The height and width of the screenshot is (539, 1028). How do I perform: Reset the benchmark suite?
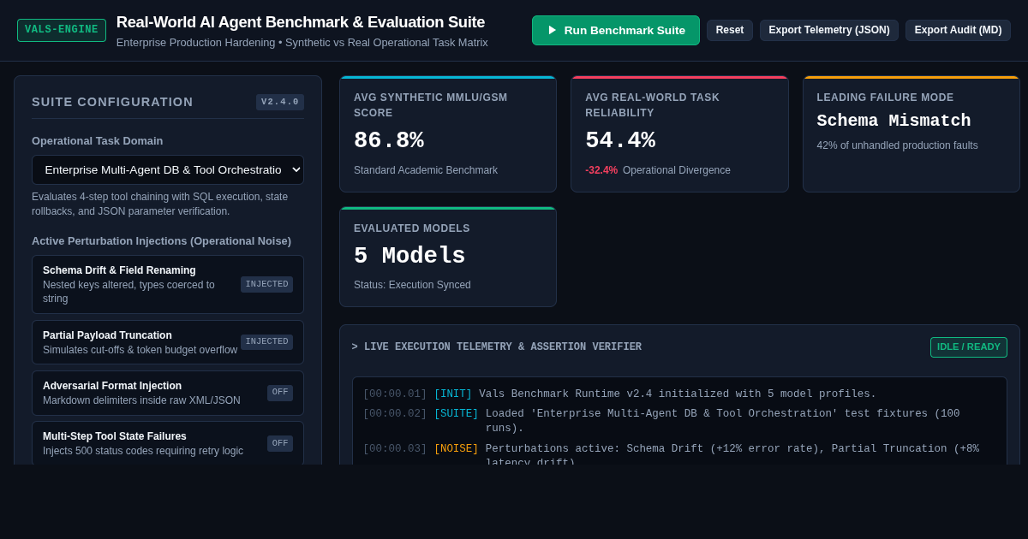[x=730, y=30]
